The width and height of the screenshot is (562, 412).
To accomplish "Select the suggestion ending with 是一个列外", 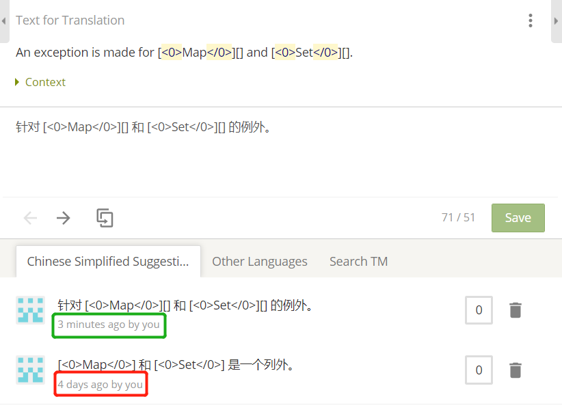I will pyautogui.click(x=176, y=365).
